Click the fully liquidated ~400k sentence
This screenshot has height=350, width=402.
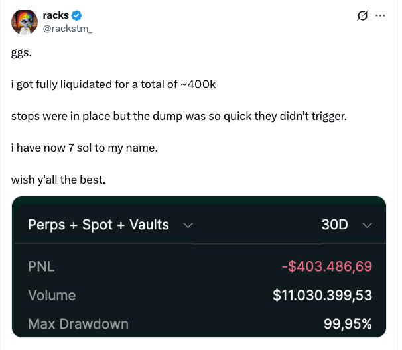click(113, 85)
